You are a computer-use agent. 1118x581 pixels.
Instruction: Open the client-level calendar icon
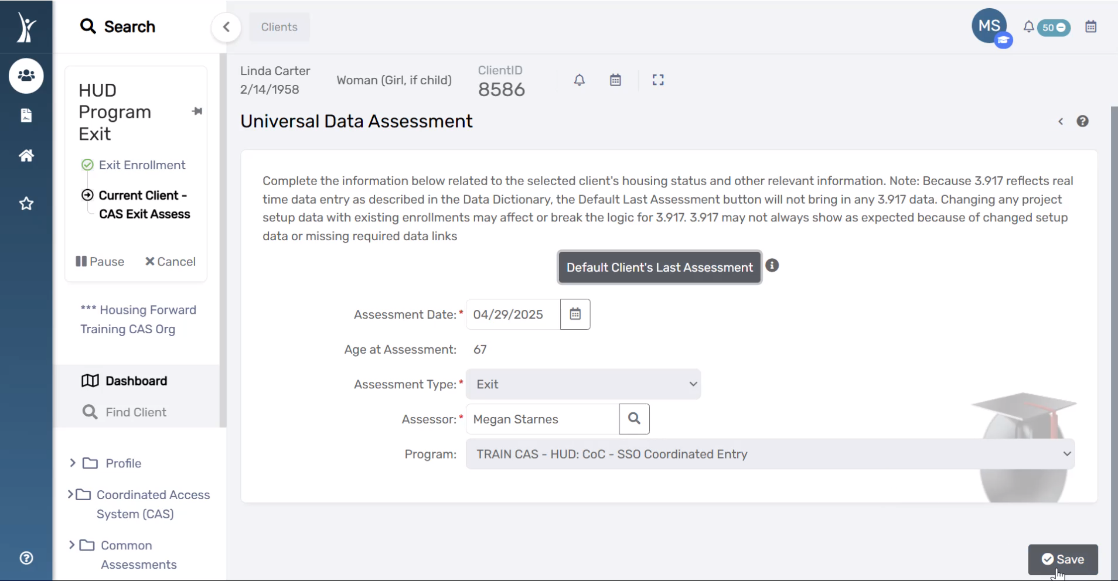click(615, 80)
